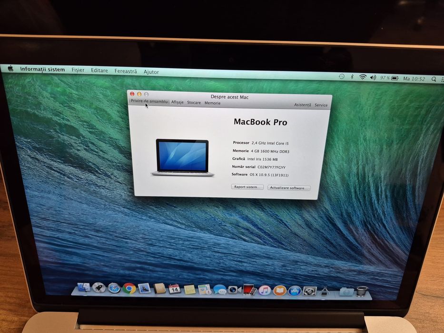Open Downloads folder stack in dock
Image resolution: width=444 pixels, height=333 pixels.
click(346, 291)
